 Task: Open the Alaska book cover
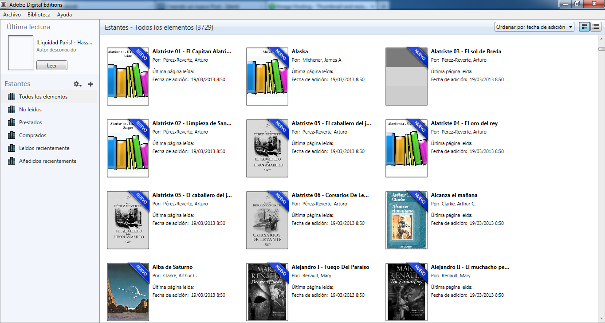tap(267, 76)
